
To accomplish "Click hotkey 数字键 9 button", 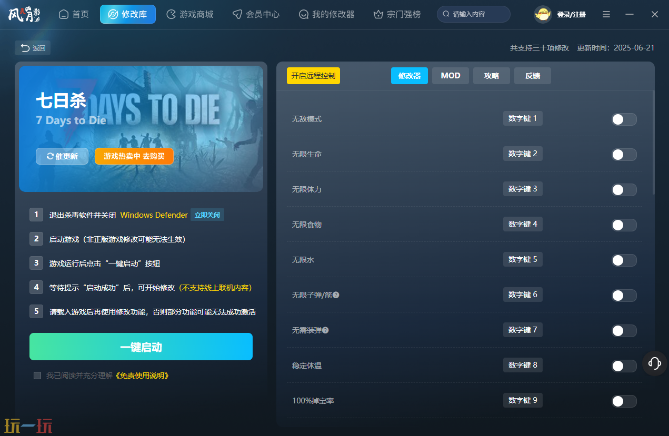I will 523,400.
